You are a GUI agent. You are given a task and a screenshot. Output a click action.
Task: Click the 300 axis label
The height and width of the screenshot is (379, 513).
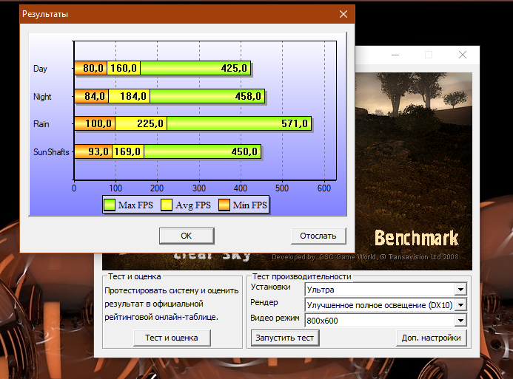pos(199,188)
